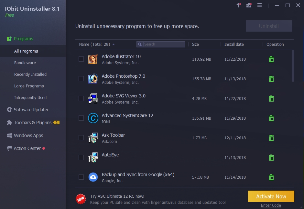Check the box for Adobe Illustrator 10
Image resolution: width=304 pixels, height=209 pixels.
click(81, 59)
